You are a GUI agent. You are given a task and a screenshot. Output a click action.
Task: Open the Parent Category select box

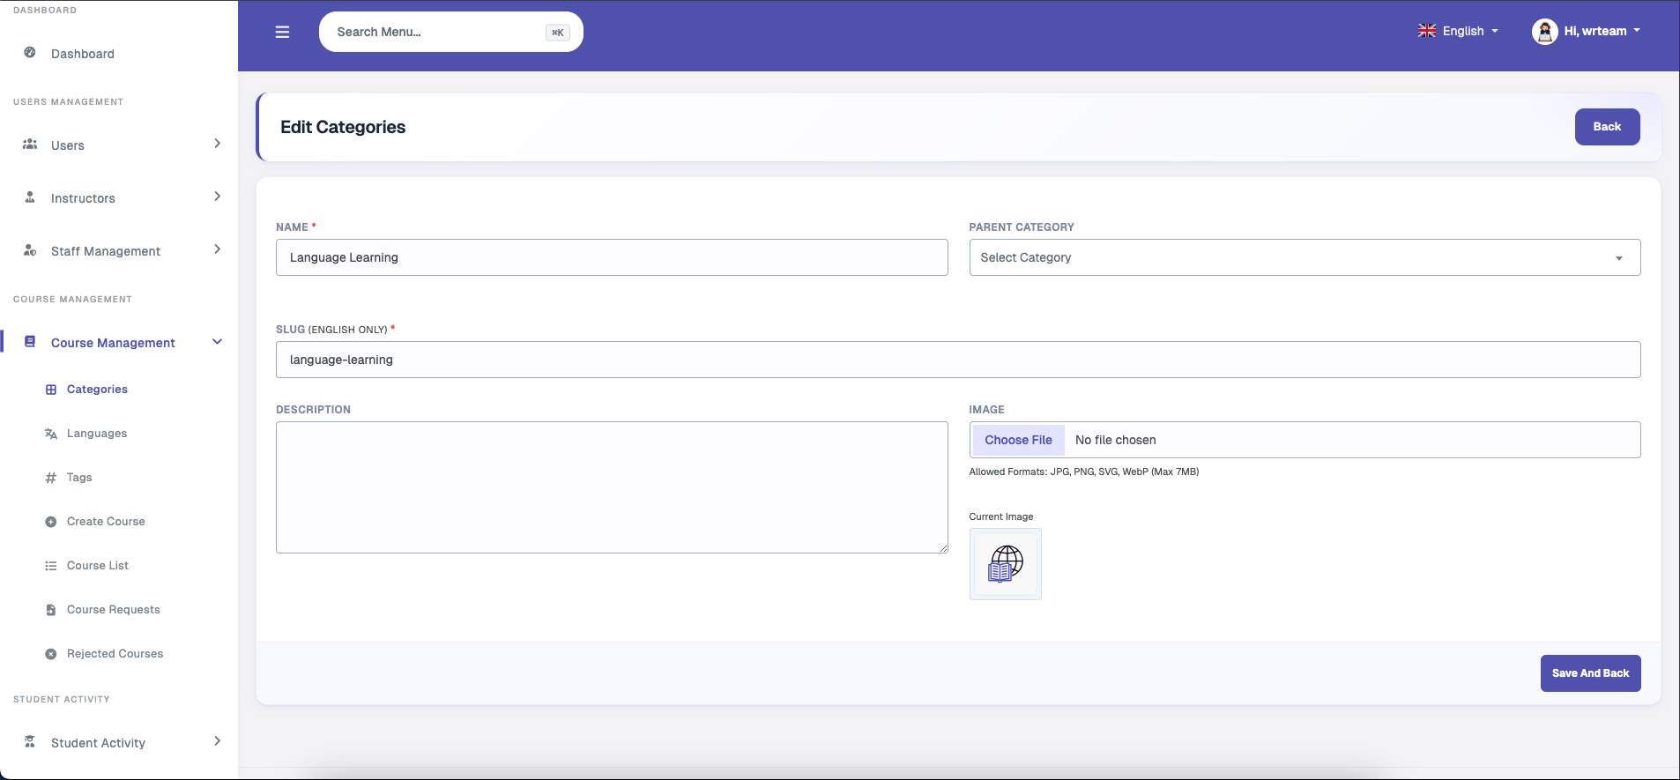point(1305,257)
